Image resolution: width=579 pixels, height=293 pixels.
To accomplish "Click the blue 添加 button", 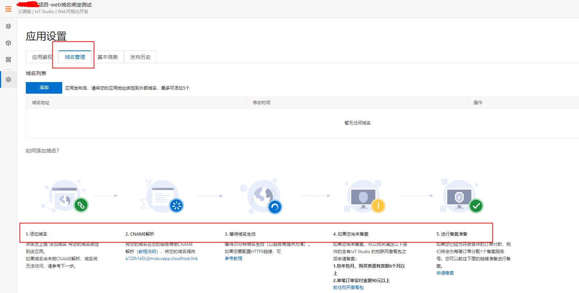I will click(44, 88).
